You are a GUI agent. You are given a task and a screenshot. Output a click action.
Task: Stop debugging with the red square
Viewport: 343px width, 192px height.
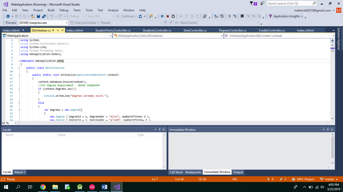pyautogui.click(x=168, y=16)
